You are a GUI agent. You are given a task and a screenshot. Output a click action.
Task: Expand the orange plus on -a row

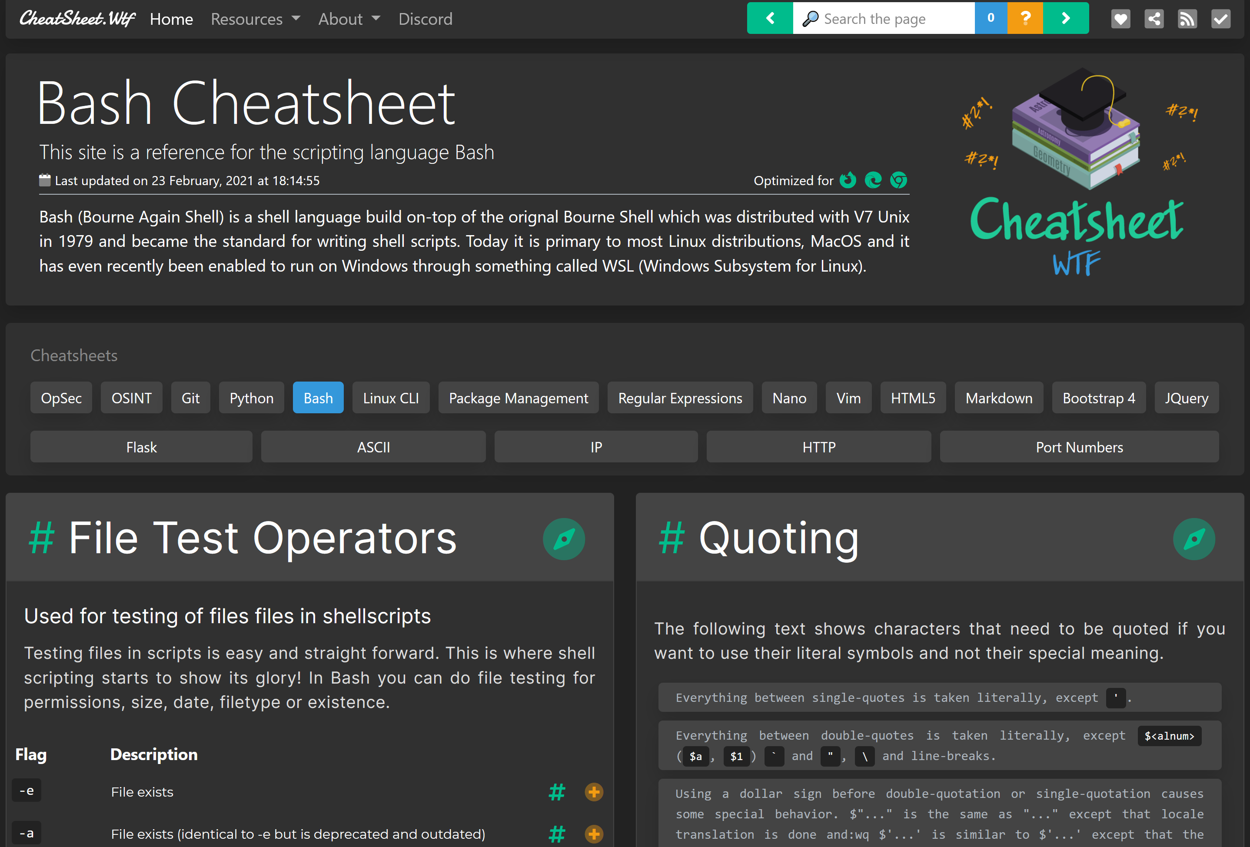click(594, 834)
